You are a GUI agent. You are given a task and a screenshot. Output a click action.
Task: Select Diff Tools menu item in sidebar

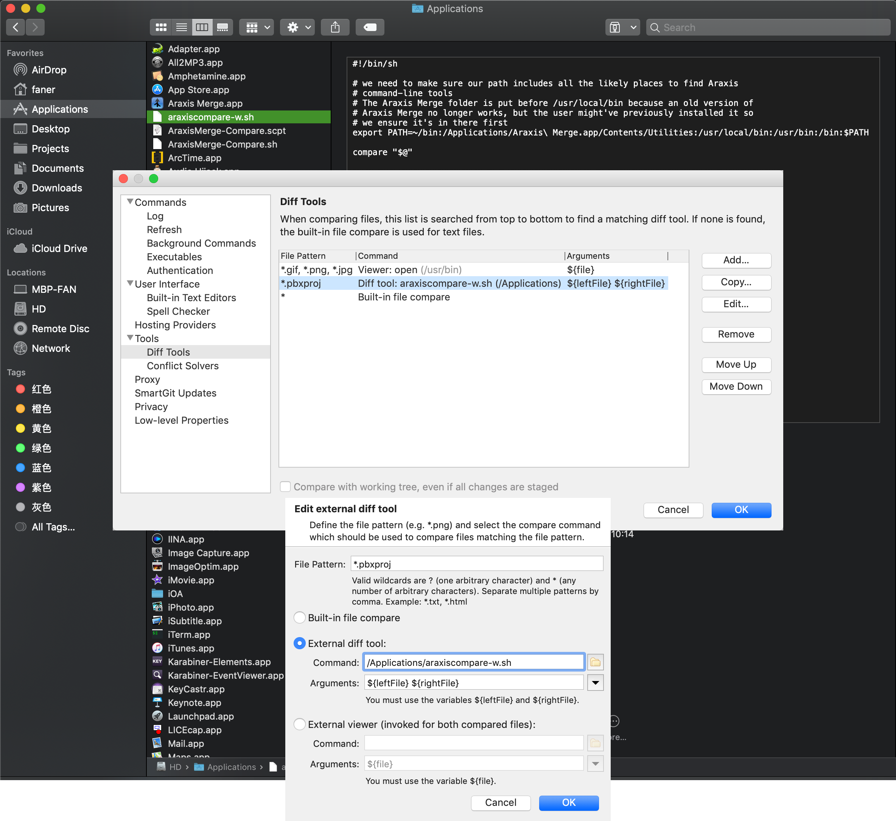pyautogui.click(x=170, y=352)
